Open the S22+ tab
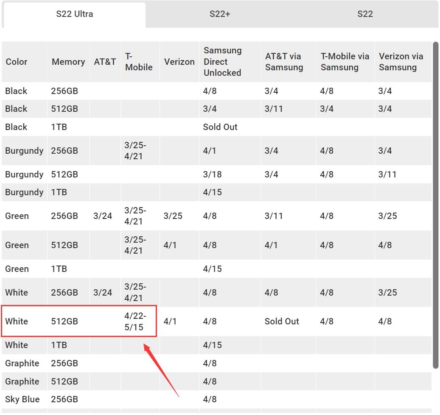Screen dimensions: 440x415 click(x=220, y=14)
